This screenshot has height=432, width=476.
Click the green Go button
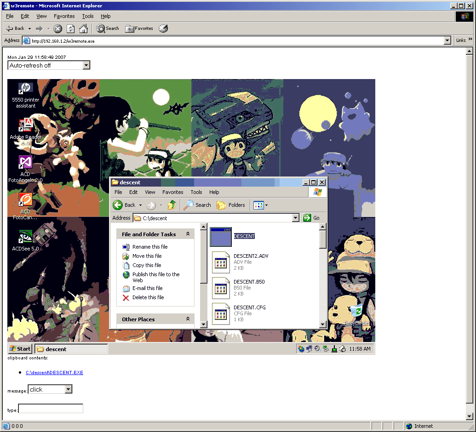pyautogui.click(x=311, y=218)
